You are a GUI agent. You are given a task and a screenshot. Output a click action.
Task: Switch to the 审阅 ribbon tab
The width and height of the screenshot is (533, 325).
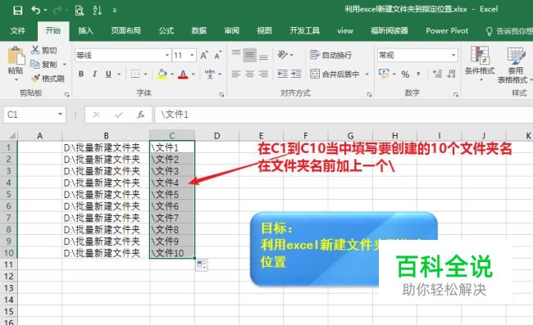pos(232,31)
